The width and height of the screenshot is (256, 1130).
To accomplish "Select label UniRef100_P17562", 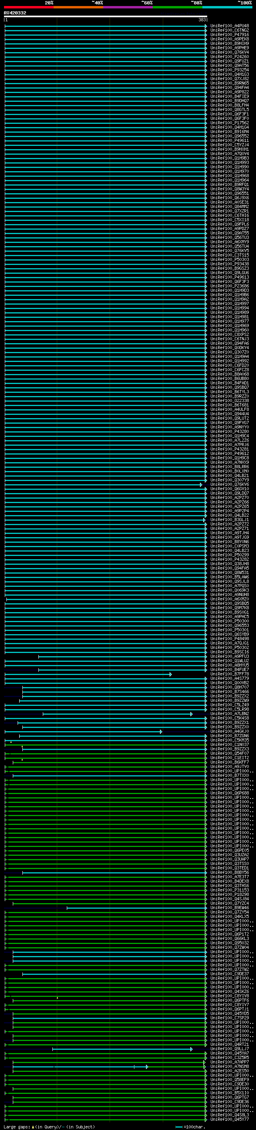I will (230, 123).
